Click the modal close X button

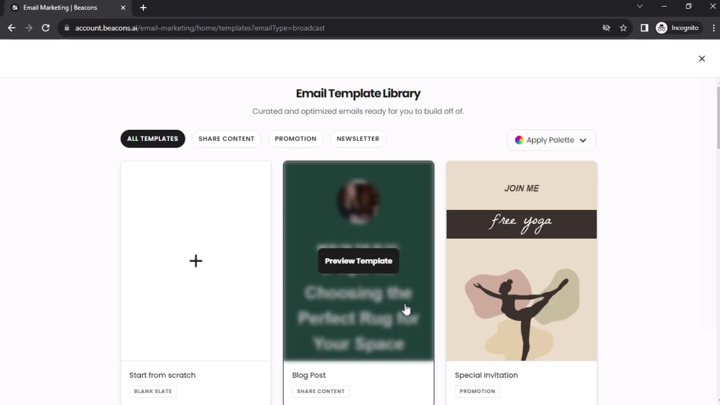coord(702,59)
